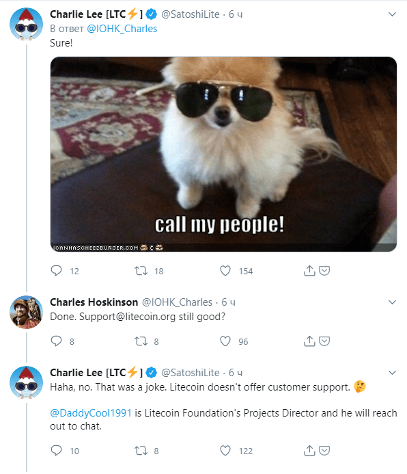Retweet the 'Sure!' tweet with 18 retweets
The width and height of the screenshot is (407, 474).
141,271
